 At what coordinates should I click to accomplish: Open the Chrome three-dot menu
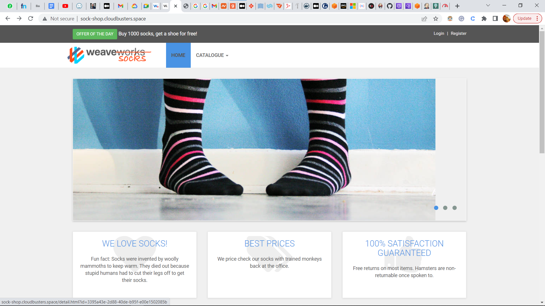[x=537, y=18]
